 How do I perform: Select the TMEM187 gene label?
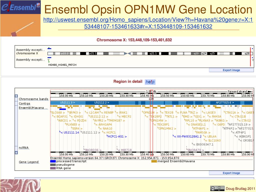[116, 120]
